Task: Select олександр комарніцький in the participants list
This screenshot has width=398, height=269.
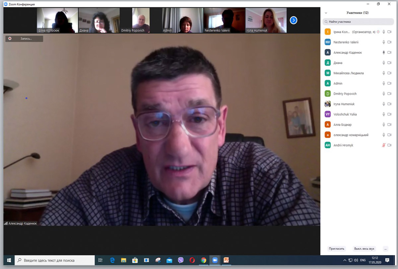Action: pos(351,135)
